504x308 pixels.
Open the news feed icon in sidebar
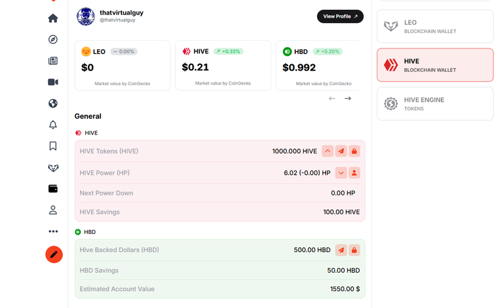(x=53, y=61)
